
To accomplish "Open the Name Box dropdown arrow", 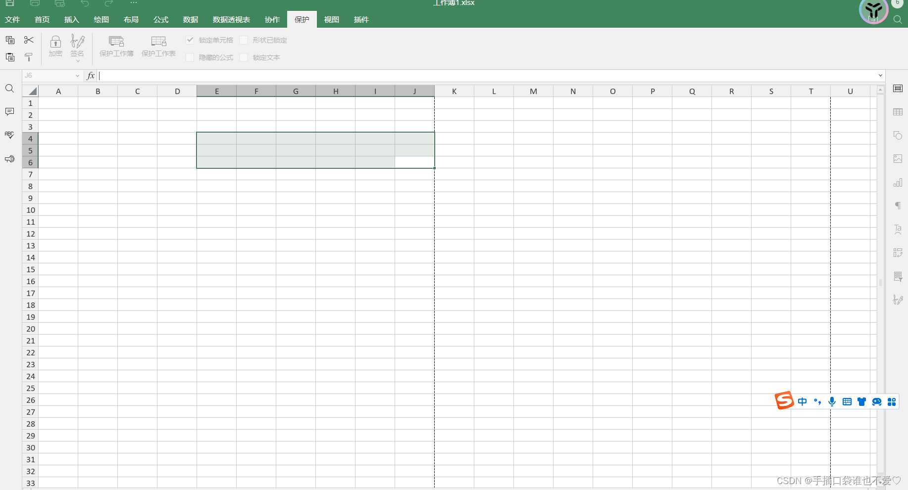I will [77, 76].
